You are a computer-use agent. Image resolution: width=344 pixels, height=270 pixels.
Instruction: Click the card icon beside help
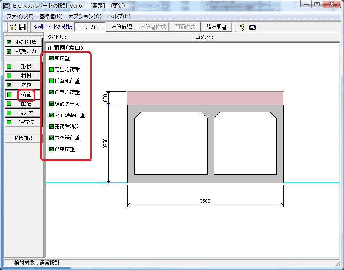[253, 27]
